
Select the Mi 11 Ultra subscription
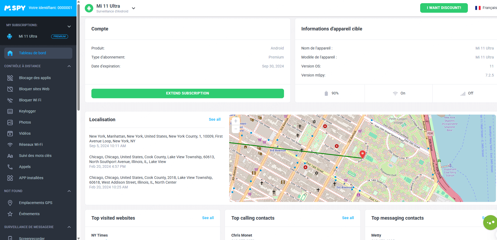click(x=28, y=36)
